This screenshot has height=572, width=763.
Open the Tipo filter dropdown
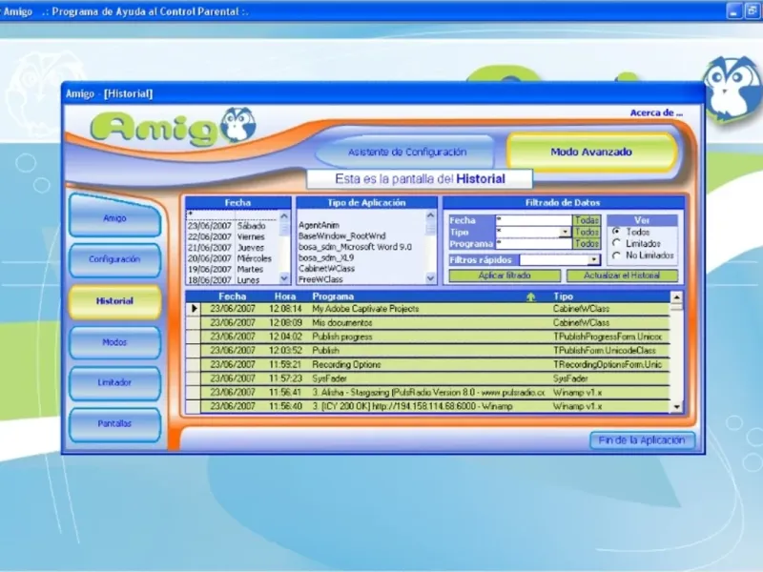coord(565,232)
